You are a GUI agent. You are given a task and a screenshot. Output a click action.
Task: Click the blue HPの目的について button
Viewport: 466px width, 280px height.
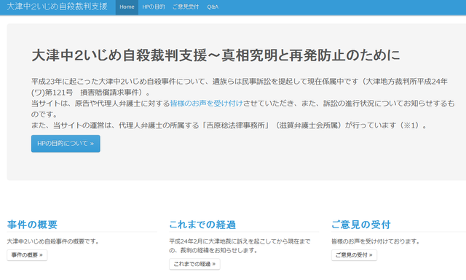click(x=66, y=144)
